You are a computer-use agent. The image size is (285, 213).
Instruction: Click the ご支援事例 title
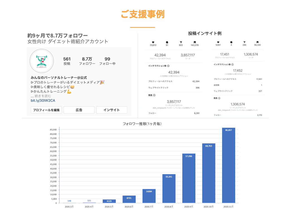[142, 14]
